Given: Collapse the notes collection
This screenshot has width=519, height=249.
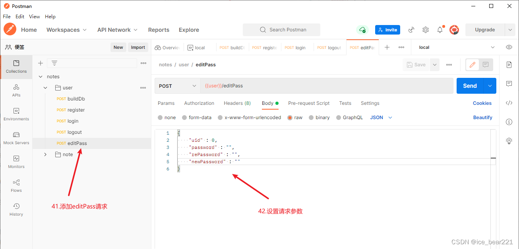Looking at the screenshot, I should [x=40, y=77].
